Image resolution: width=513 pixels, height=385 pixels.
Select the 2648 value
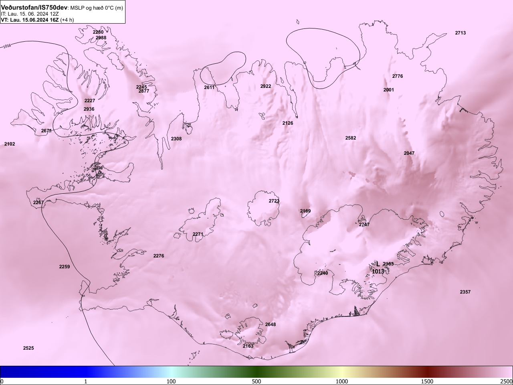point(271,324)
